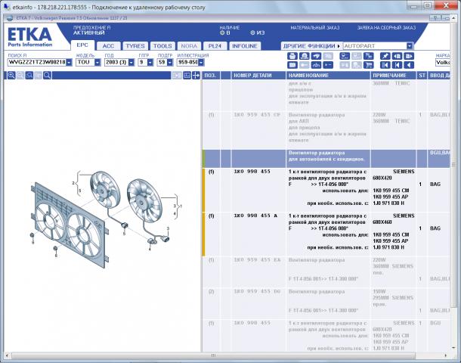Click the large plain magnifier icon
461x363 pixels.
(x=47, y=76)
